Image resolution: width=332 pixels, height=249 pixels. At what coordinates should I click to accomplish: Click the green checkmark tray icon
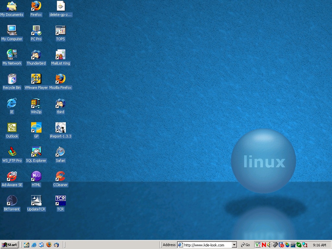299,245
